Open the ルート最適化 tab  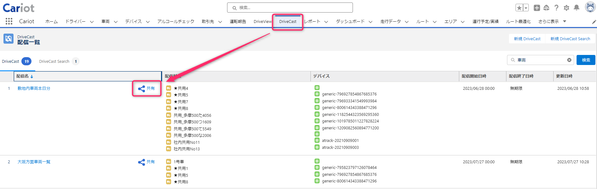(518, 21)
